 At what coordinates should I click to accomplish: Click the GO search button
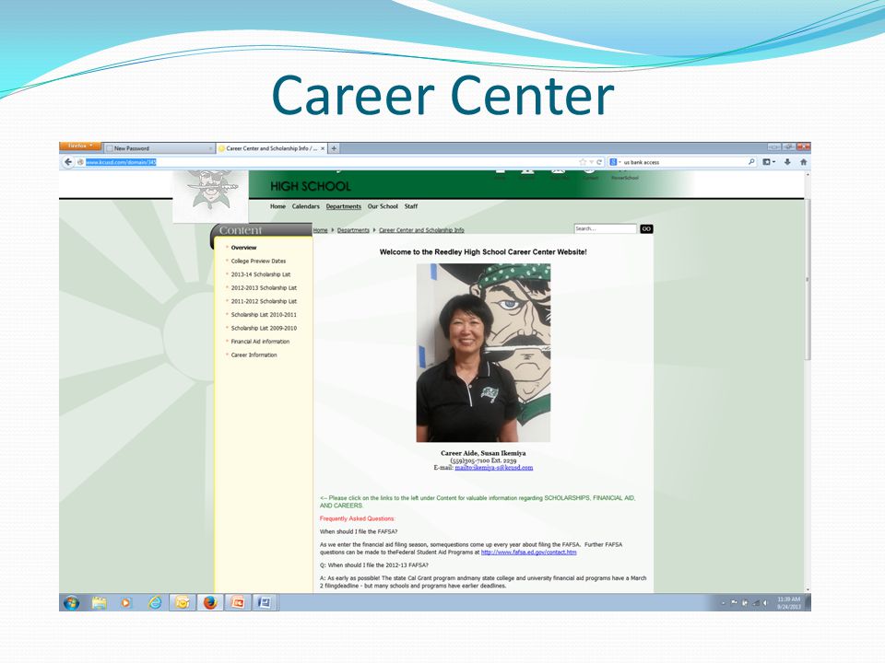(646, 229)
